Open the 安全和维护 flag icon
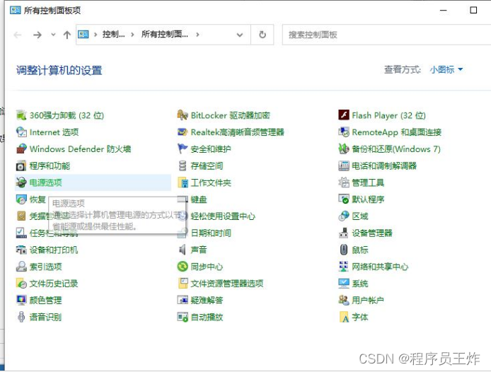The image size is (491, 372). (183, 149)
